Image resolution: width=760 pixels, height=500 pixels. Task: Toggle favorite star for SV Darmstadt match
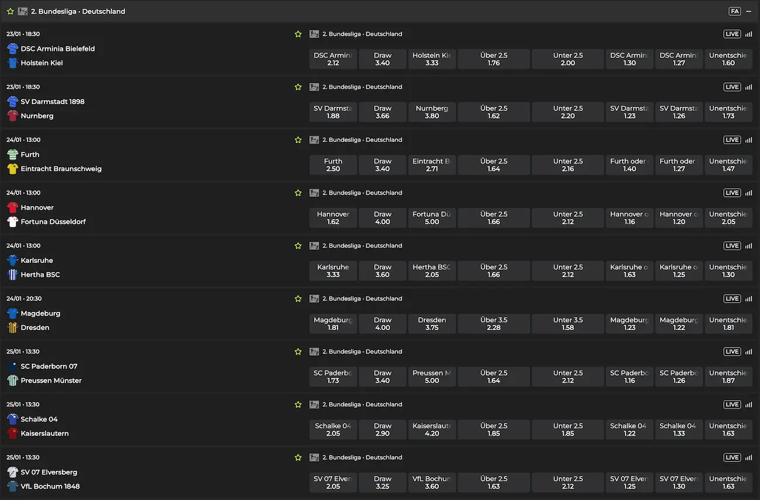(298, 87)
